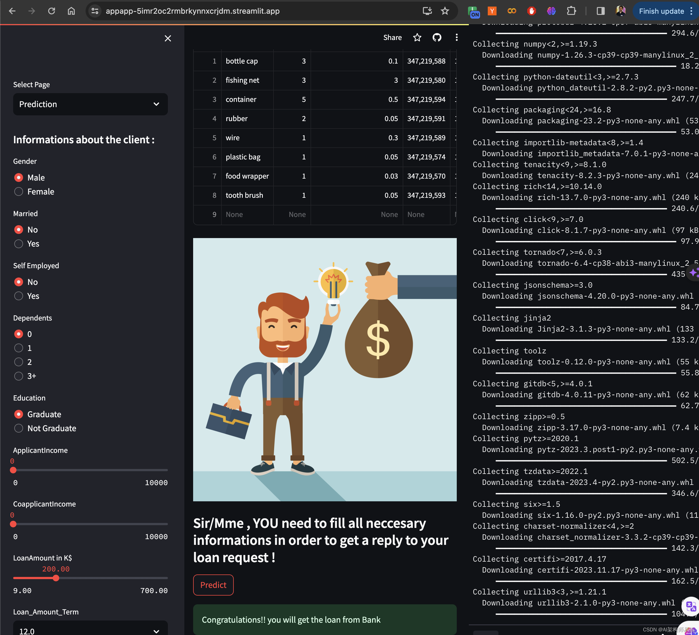Click the Share icon in the toolbar
The image size is (699, 635).
(x=393, y=38)
